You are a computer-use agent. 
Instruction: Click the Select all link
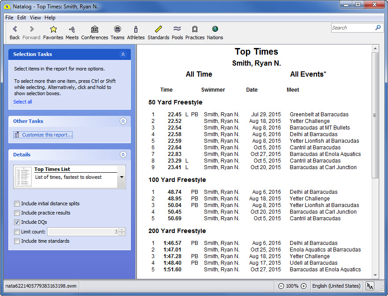click(22, 102)
